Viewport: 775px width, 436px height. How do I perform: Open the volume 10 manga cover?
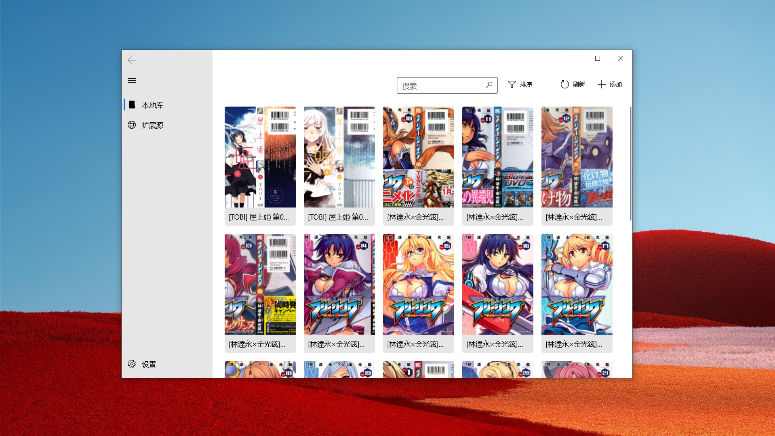tap(419, 157)
